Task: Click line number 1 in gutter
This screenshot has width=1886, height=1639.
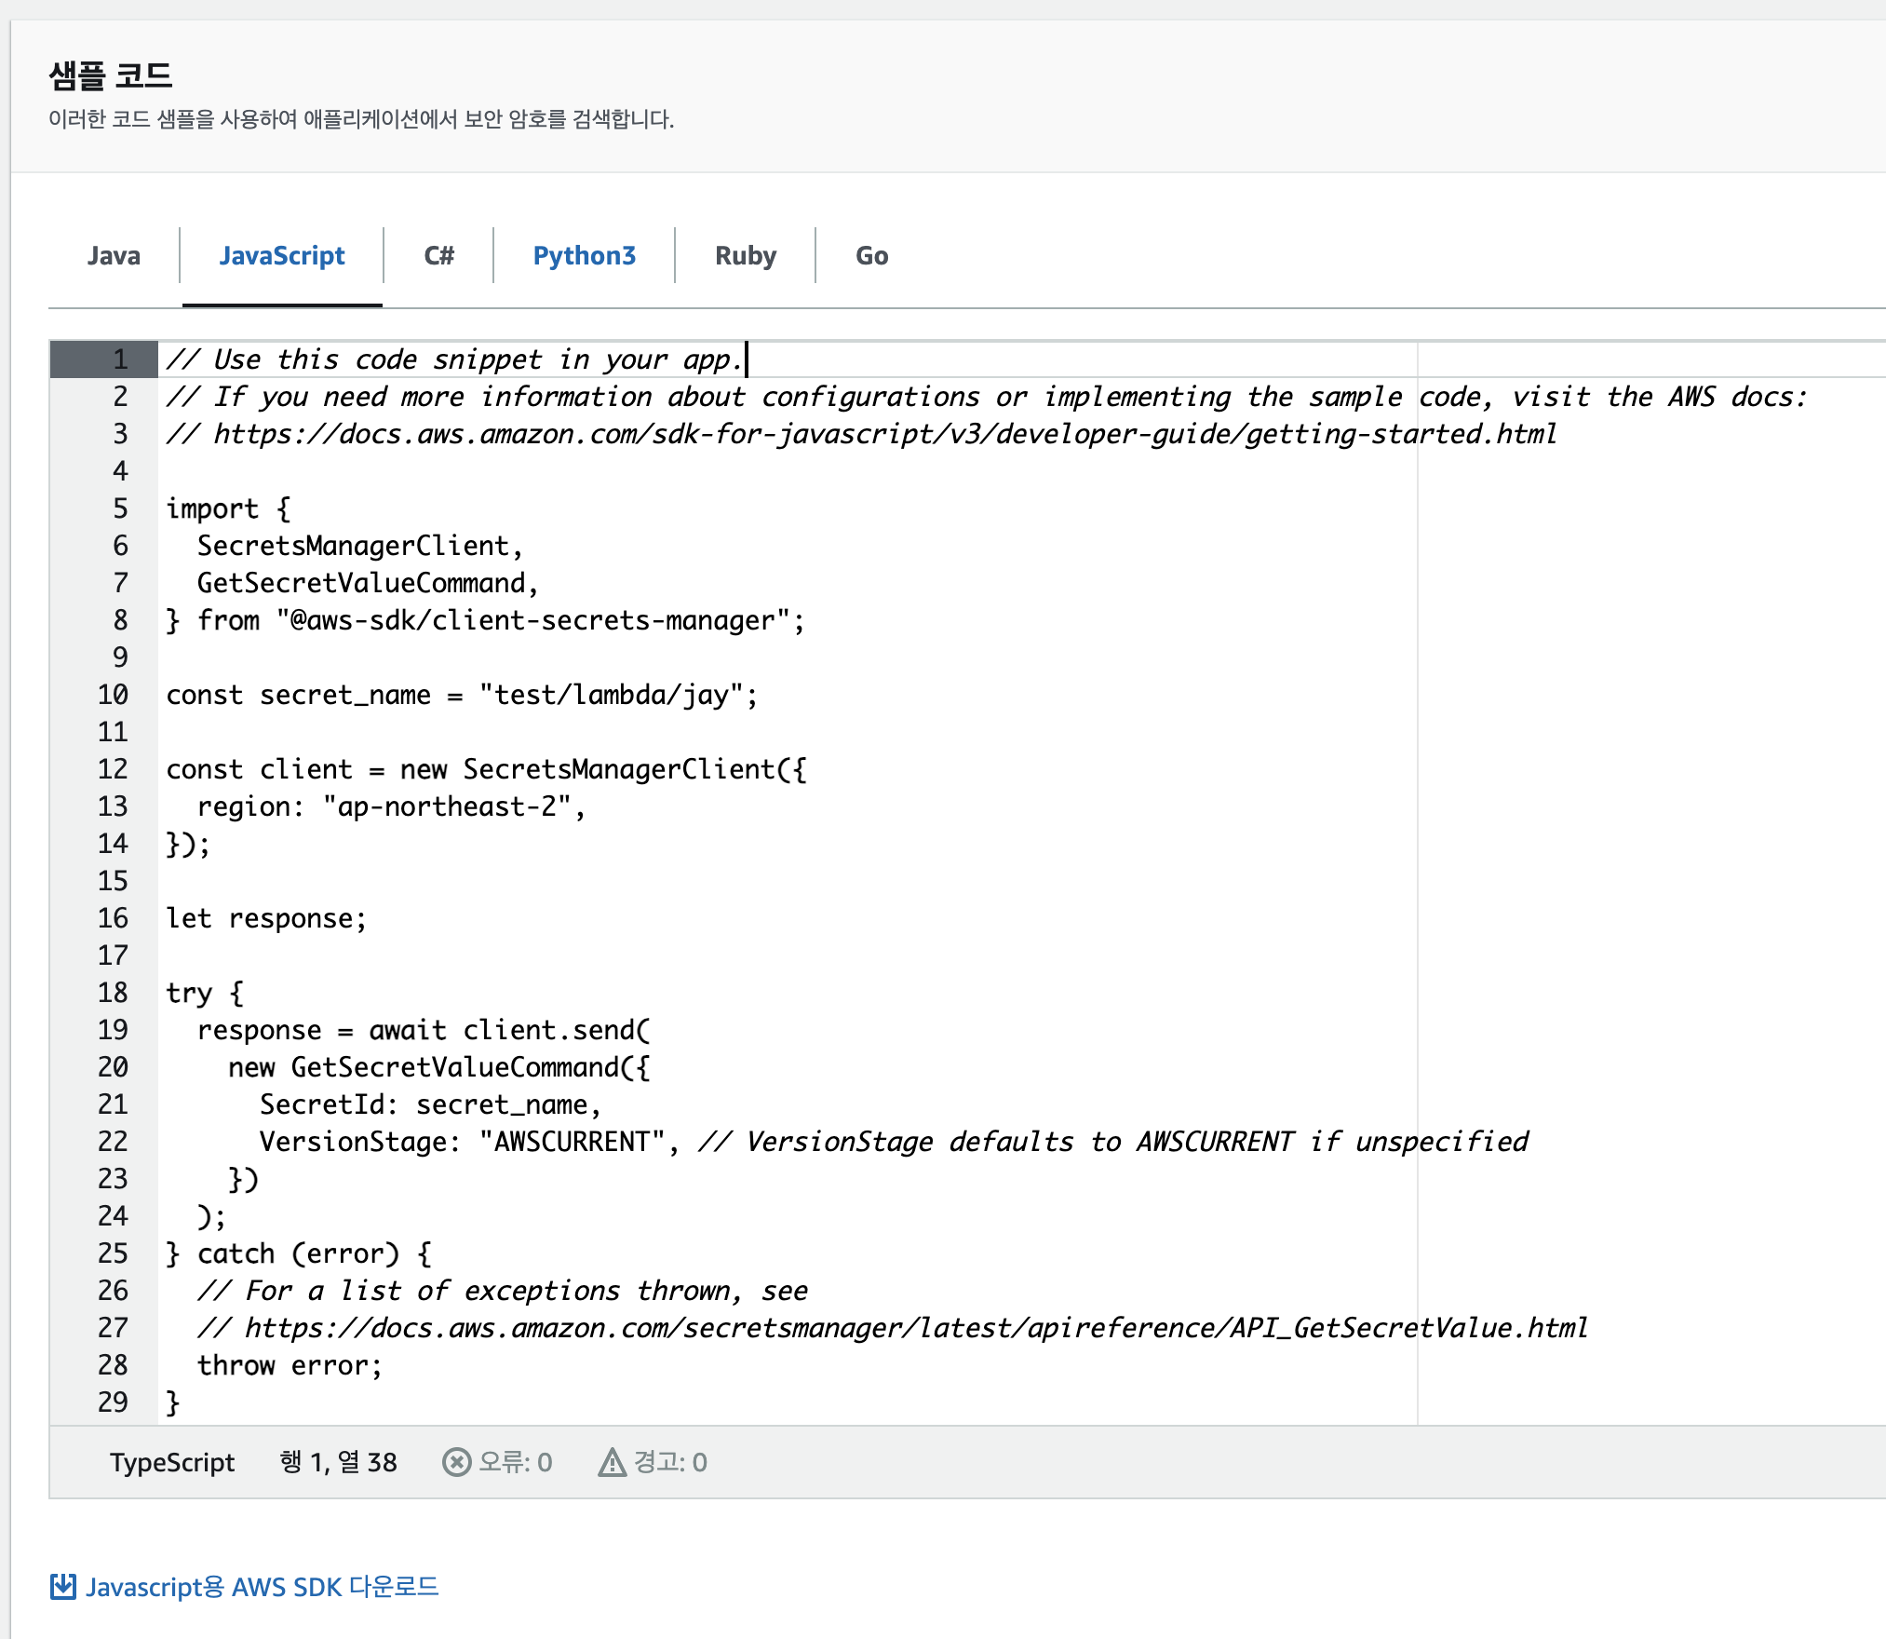Action: [x=119, y=359]
